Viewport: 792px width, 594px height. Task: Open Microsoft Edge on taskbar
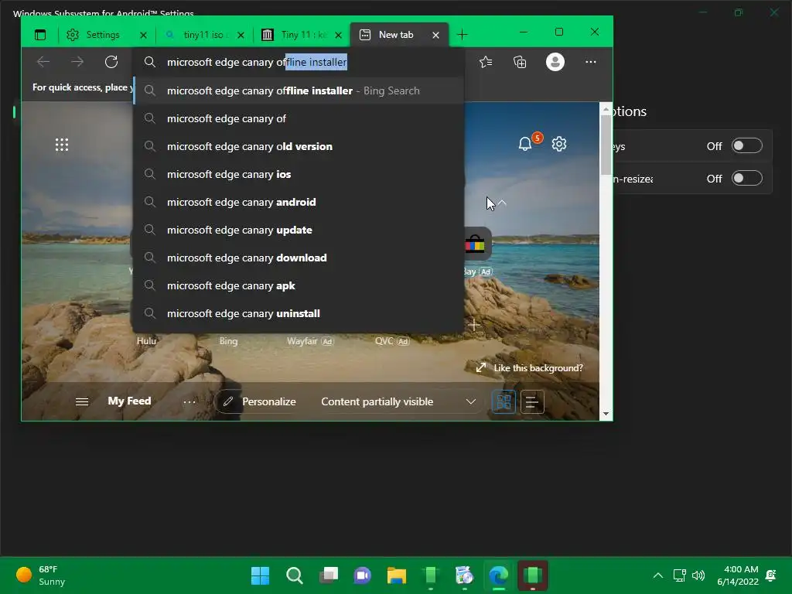(499, 575)
